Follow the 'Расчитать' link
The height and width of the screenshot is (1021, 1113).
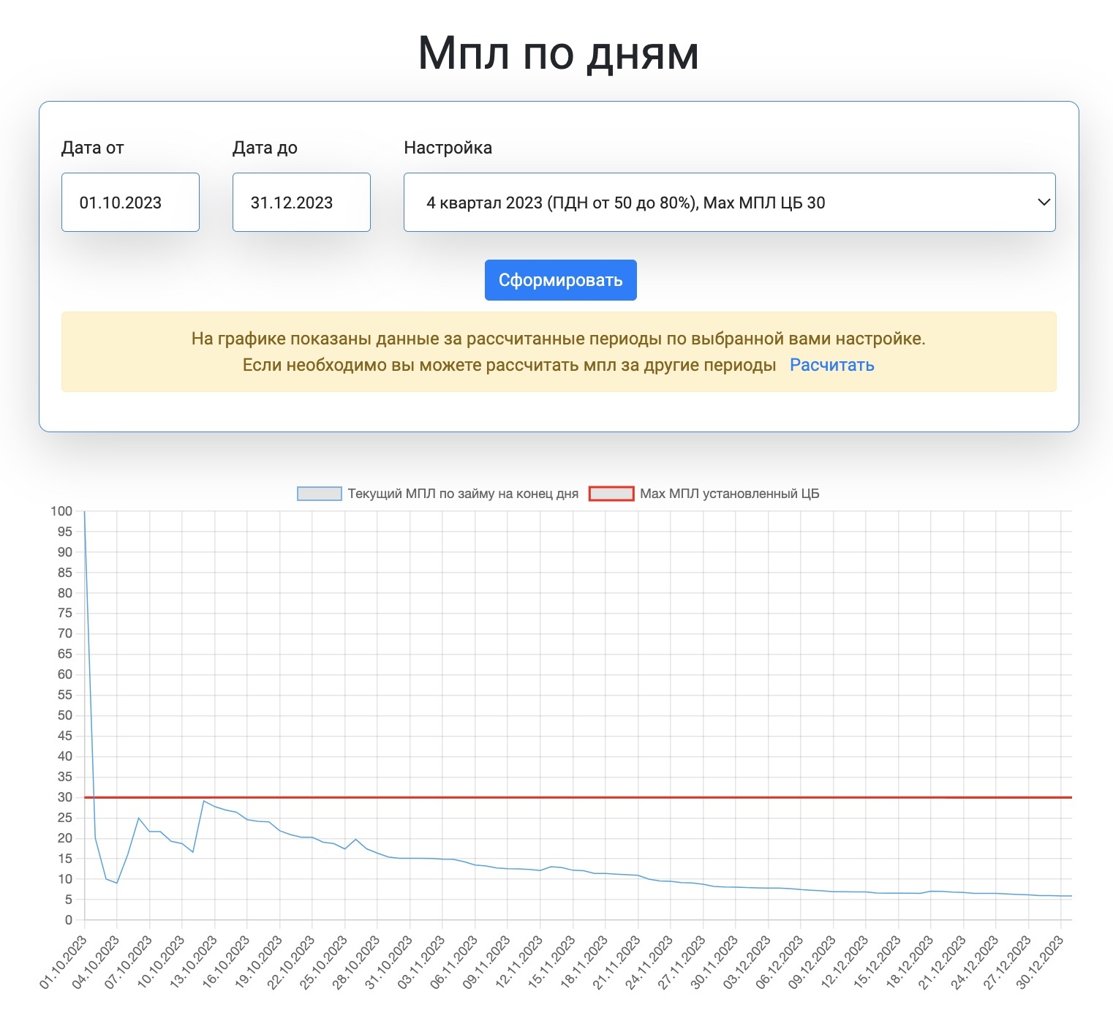click(x=832, y=365)
